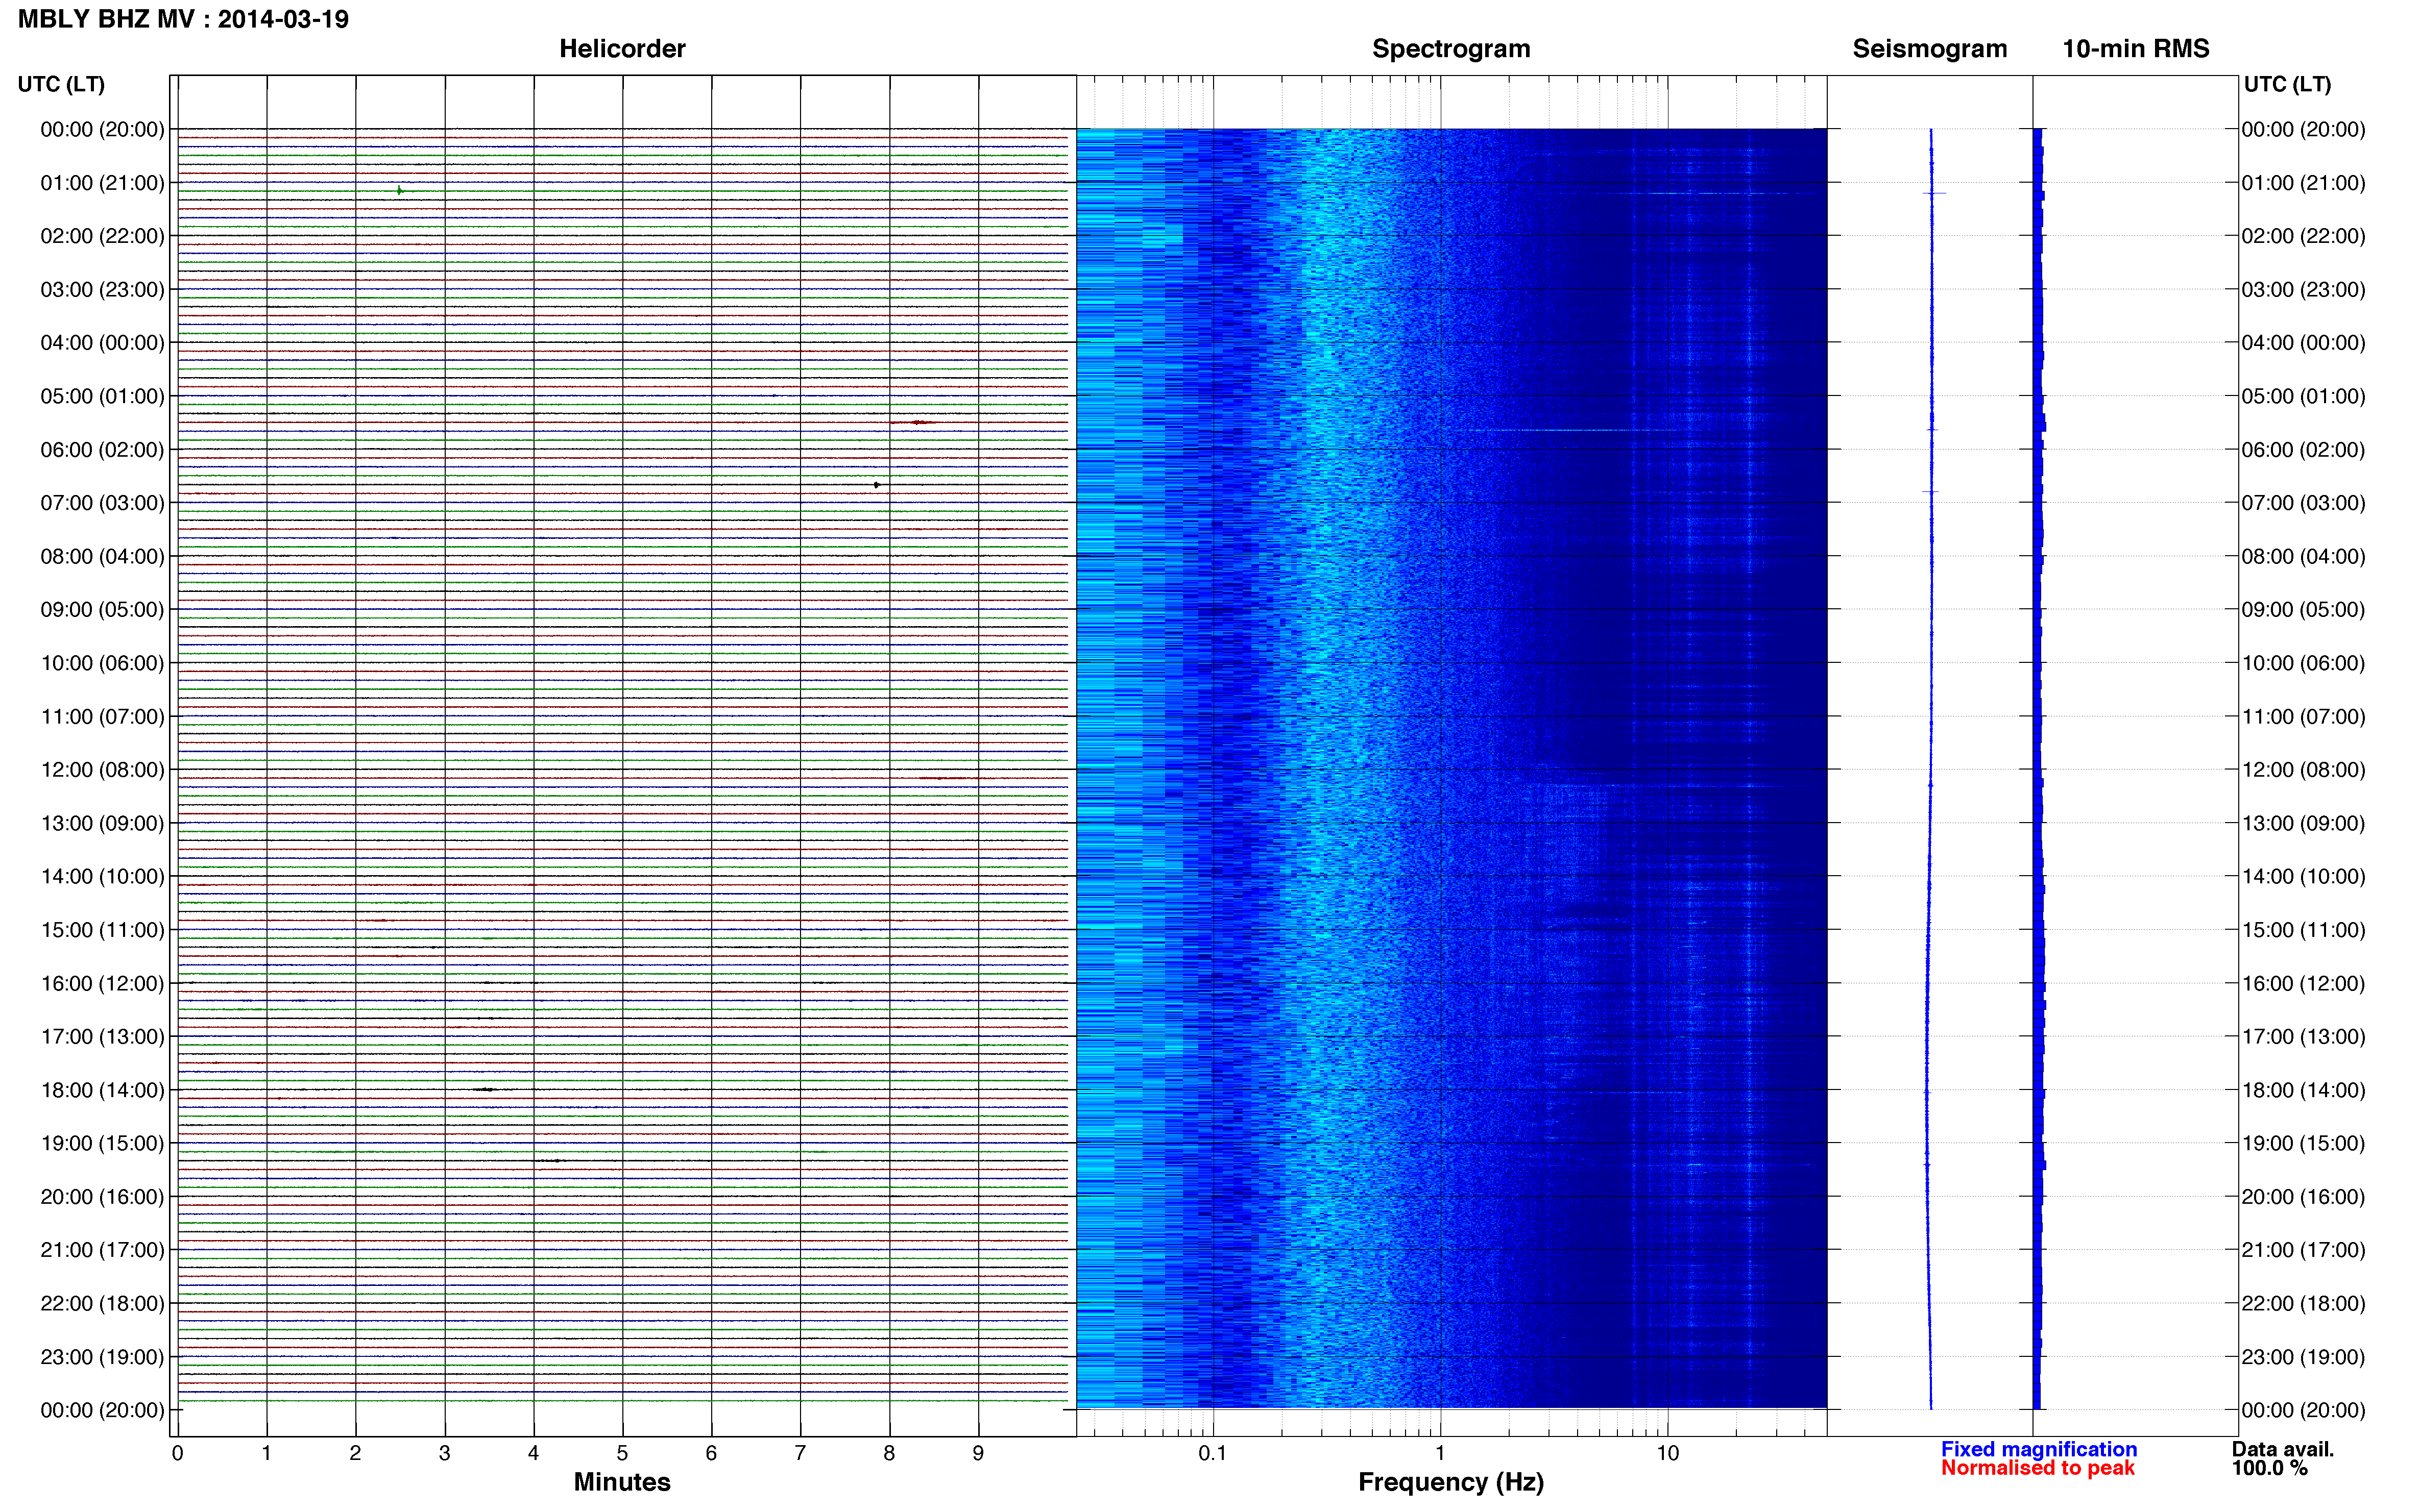Click the 'Minutes' x-axis label
2420x1512 pixels.
tap(621, 1482)
